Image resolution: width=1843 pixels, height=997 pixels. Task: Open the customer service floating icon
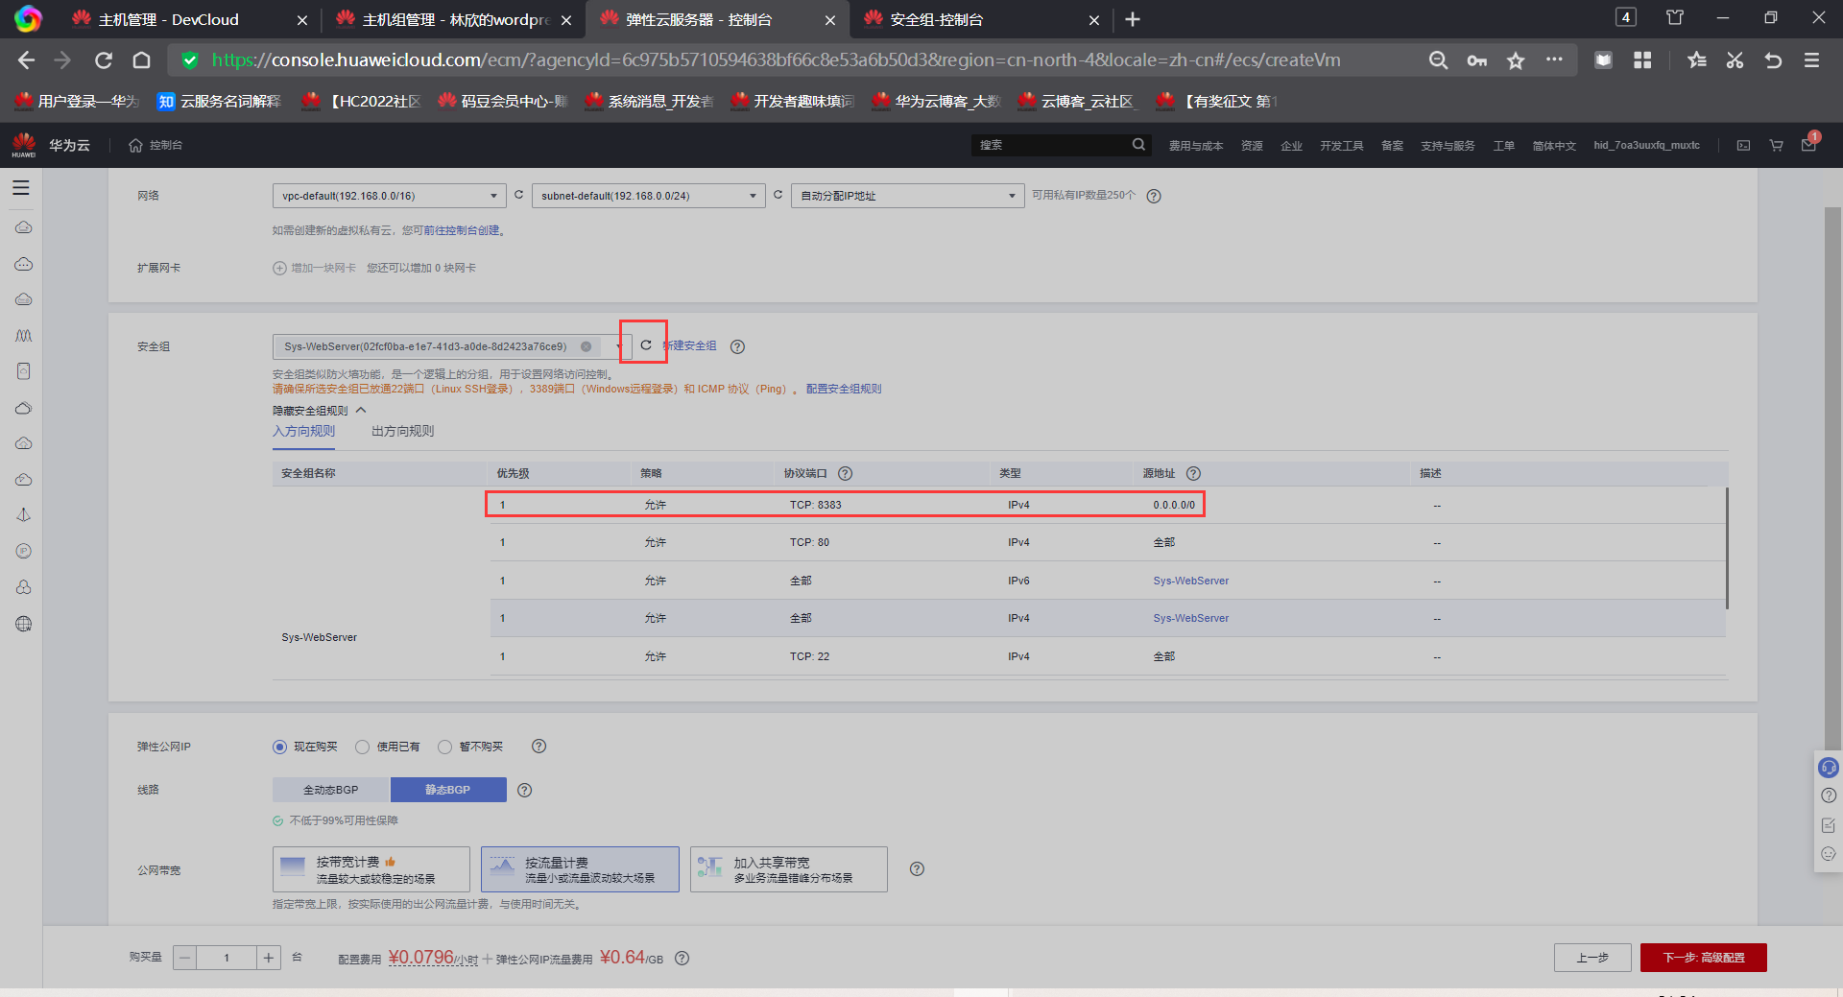(1828, 768)
